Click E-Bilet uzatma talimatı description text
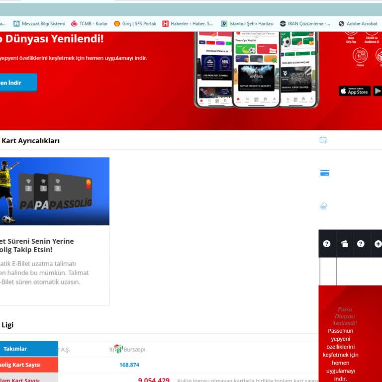The image size is (382, 382). pyautogui.click(x=44, y=273)
